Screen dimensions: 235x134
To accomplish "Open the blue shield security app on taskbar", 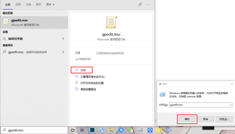I will tap(150, 130).
